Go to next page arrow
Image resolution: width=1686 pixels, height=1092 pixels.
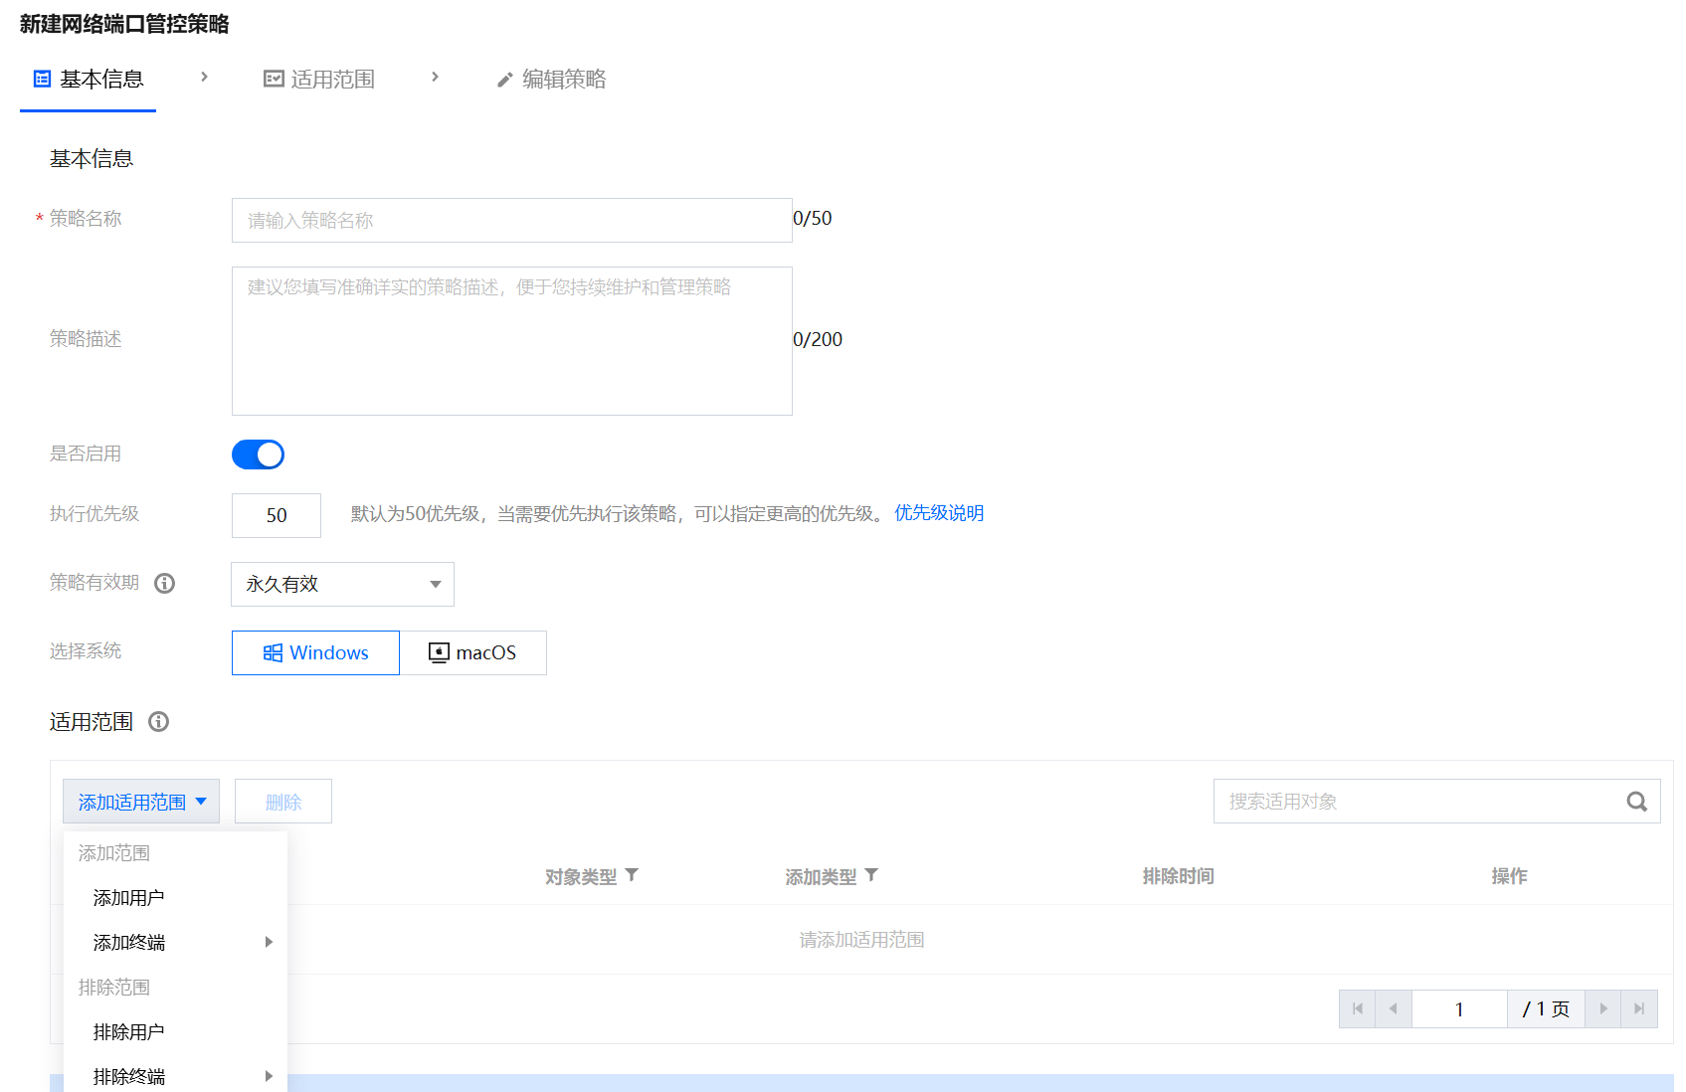point(1602,1008)
